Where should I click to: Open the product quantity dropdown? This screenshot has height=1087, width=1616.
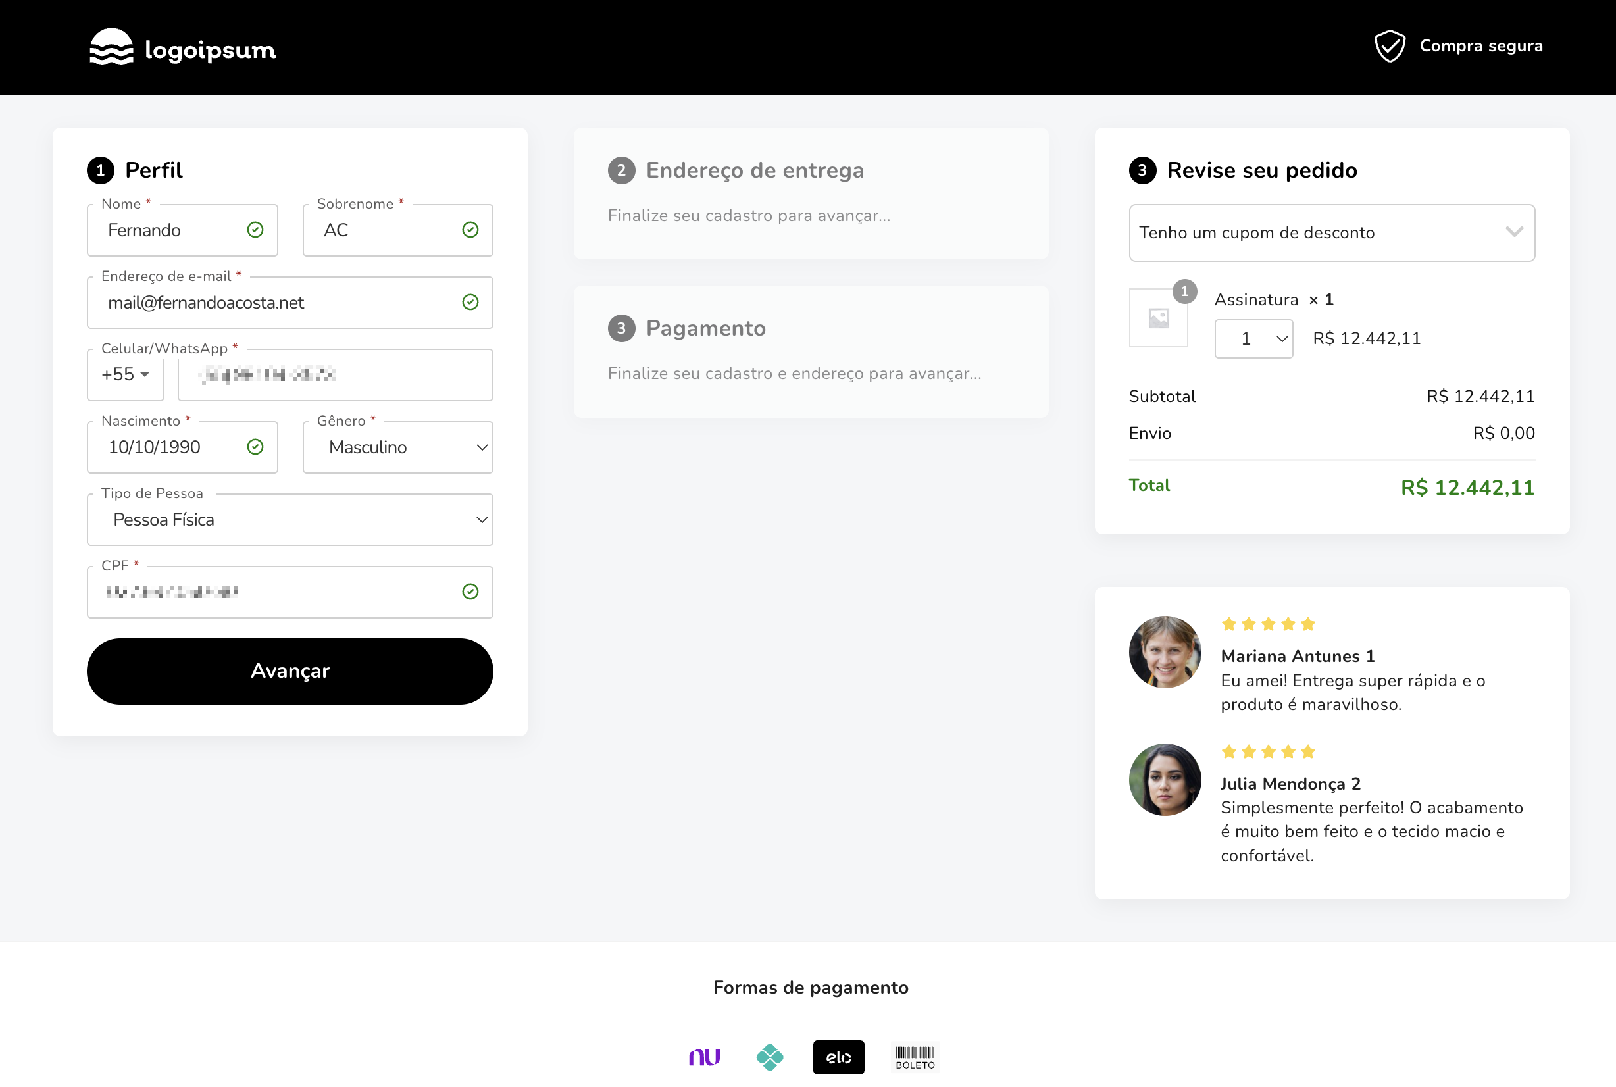click(1253, 339)
